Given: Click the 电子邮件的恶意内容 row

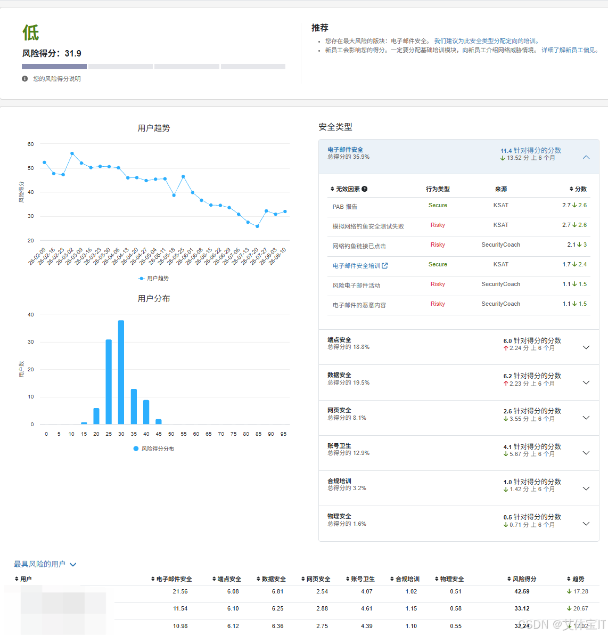Looking at the screenshot, I should [x=458, y=305].
